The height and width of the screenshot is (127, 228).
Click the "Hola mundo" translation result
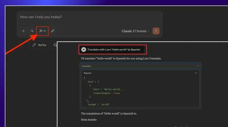[x=89, y=120]
